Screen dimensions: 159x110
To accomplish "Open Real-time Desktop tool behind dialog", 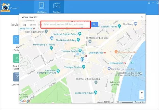I will [x=16, y=58].
